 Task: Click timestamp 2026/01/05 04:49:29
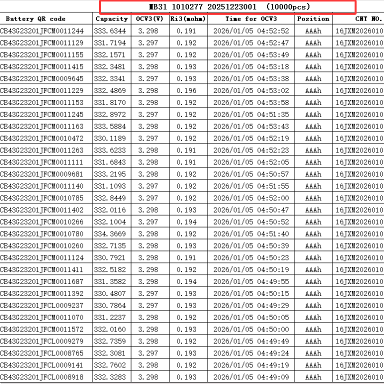(251, 305)
